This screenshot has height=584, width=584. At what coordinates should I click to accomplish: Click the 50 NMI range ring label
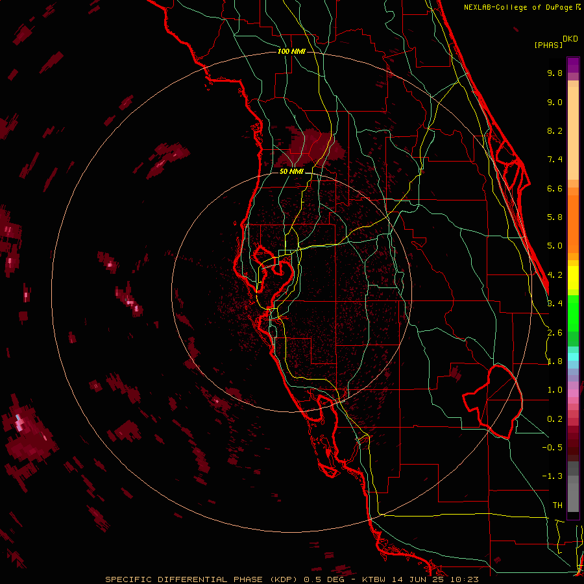point(291,172)
